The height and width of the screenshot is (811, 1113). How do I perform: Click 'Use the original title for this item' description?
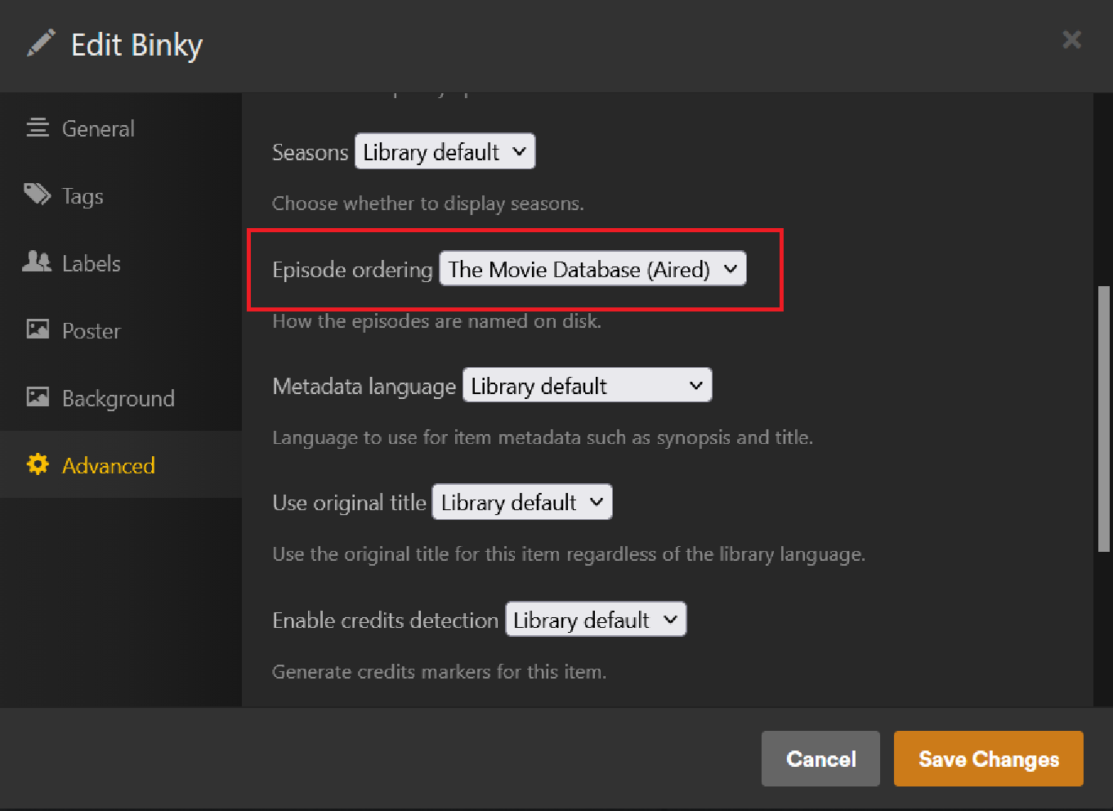[x=569, y=554]
